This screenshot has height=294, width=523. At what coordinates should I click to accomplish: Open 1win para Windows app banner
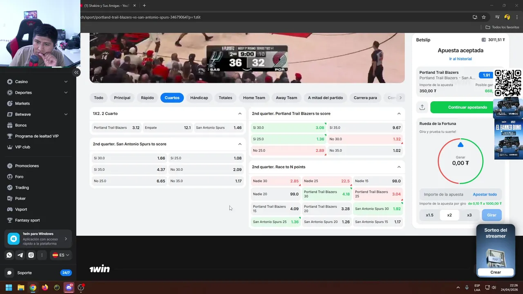tap(38, 239)
